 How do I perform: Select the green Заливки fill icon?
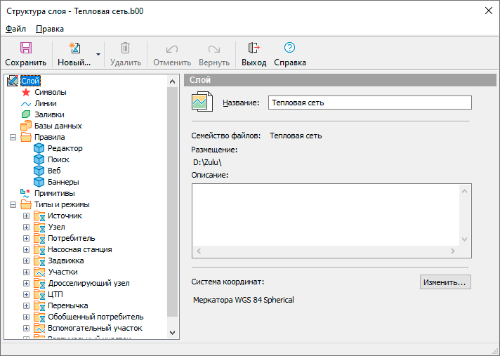tap(26, 114)
